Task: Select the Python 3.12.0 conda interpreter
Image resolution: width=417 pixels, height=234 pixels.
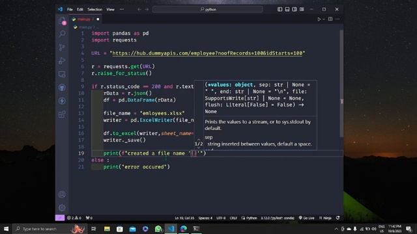Action: coord(278,218)
